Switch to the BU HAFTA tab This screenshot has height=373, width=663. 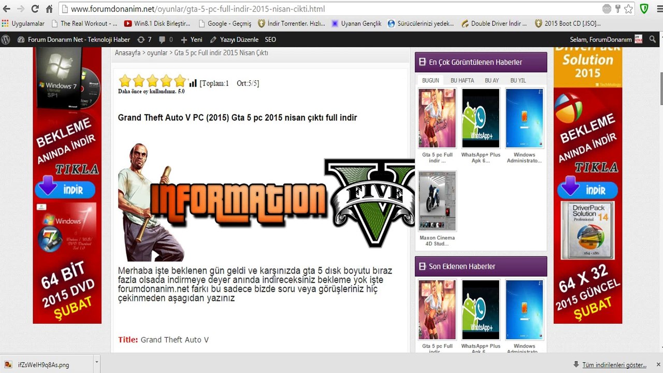[x=462, y=80]
